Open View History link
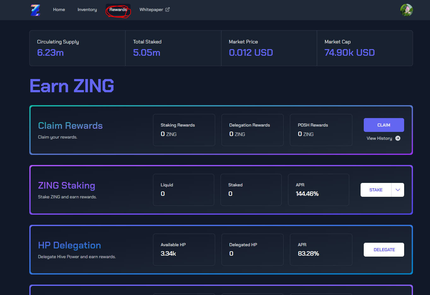This screenshot has width=430, height=295. [x=383, y=138]
